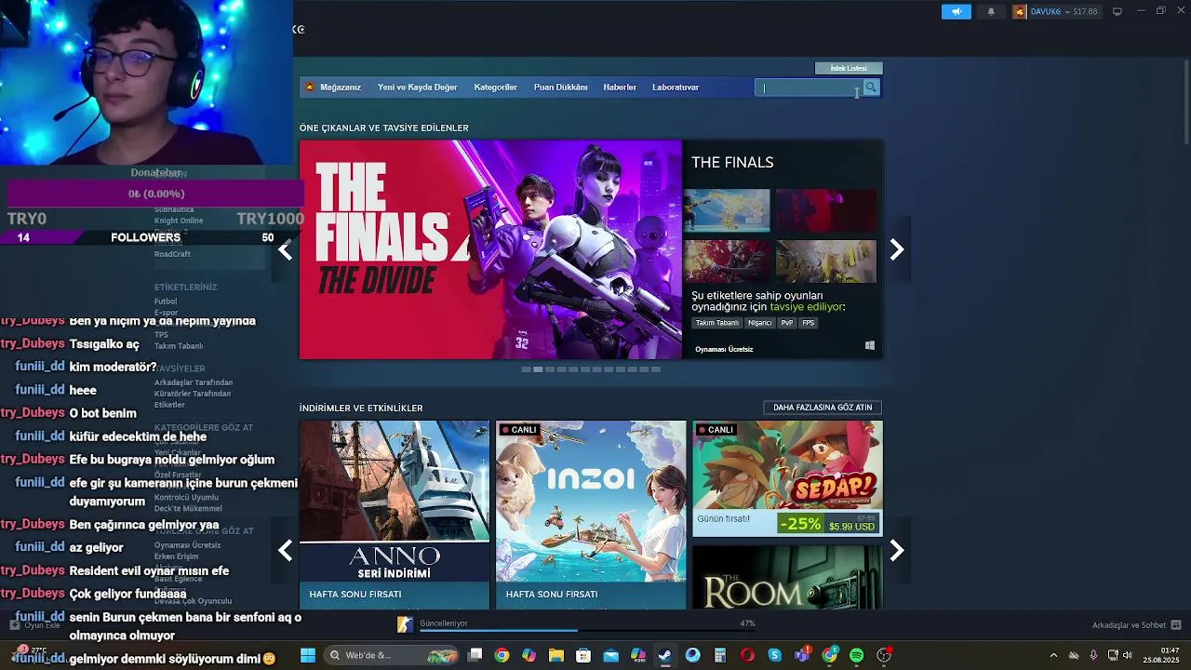Image resolution: width=1191 pixels, height=670 pixels.
Task: Open File Explorer from taskbar
Action: [556, 655]
